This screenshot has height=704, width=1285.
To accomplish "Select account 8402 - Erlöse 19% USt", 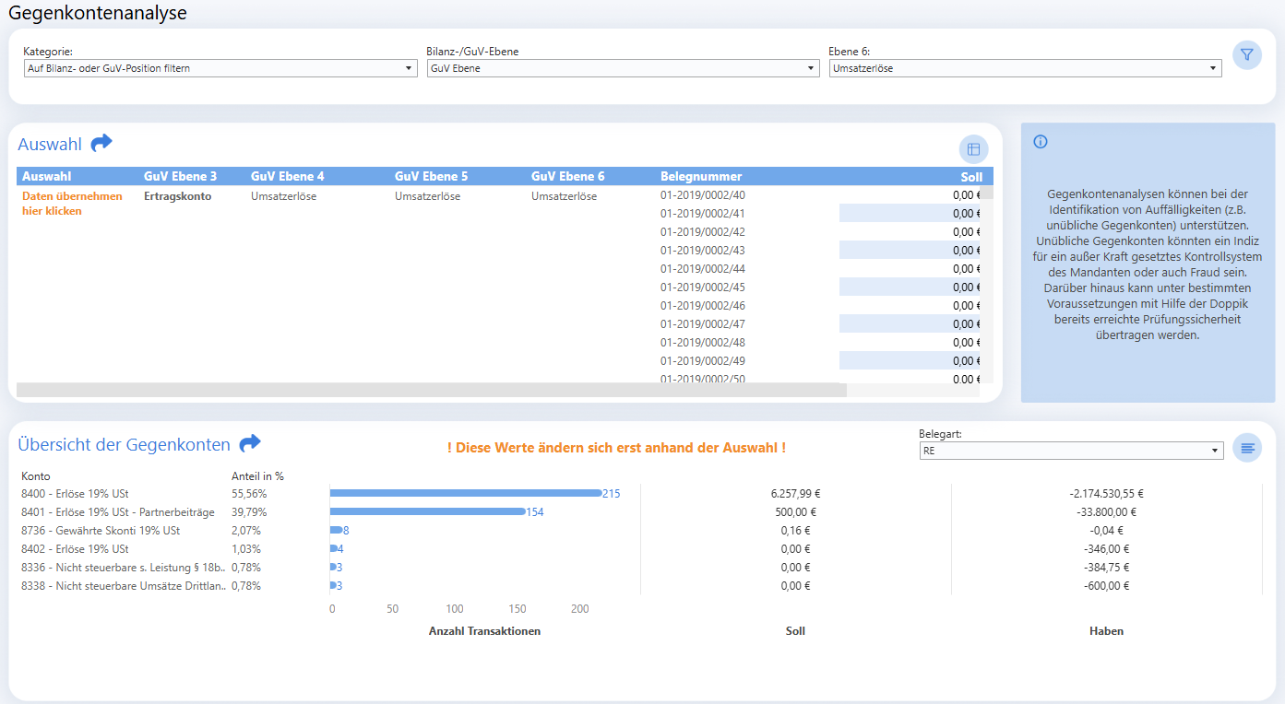I will tap(75, 549).
